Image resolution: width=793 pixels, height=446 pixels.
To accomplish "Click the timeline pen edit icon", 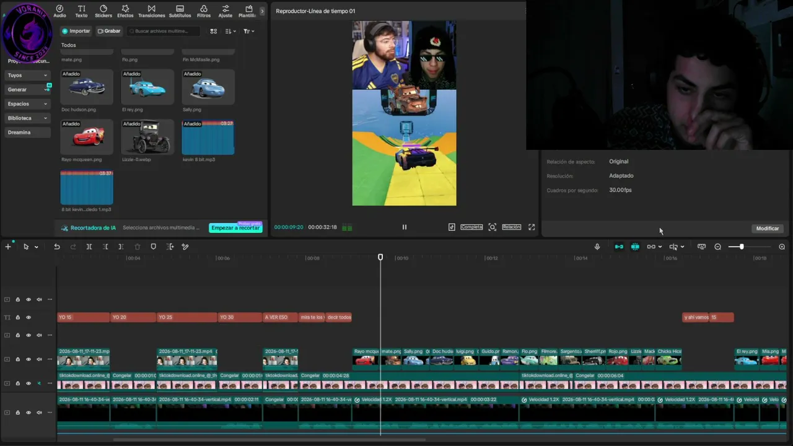I will [x=185, y=247].
